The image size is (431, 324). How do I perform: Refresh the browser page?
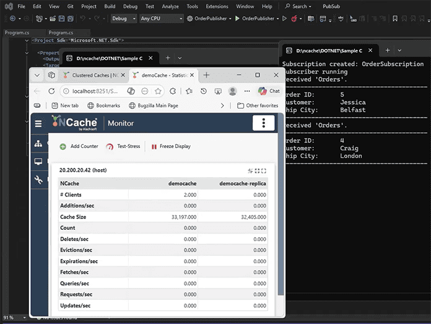click(51, 91)
